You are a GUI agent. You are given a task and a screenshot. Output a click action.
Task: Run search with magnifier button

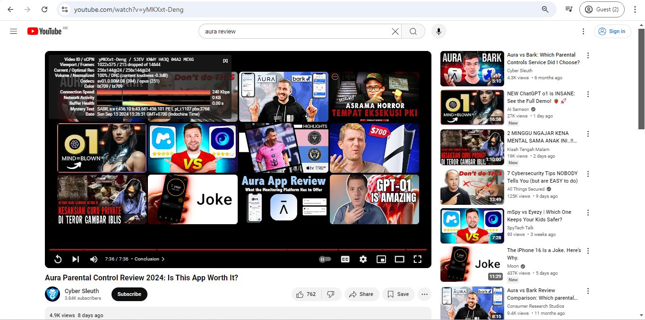pos(413,31)
